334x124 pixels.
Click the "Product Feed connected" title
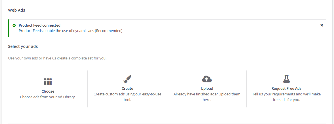[x=39, y=25]
